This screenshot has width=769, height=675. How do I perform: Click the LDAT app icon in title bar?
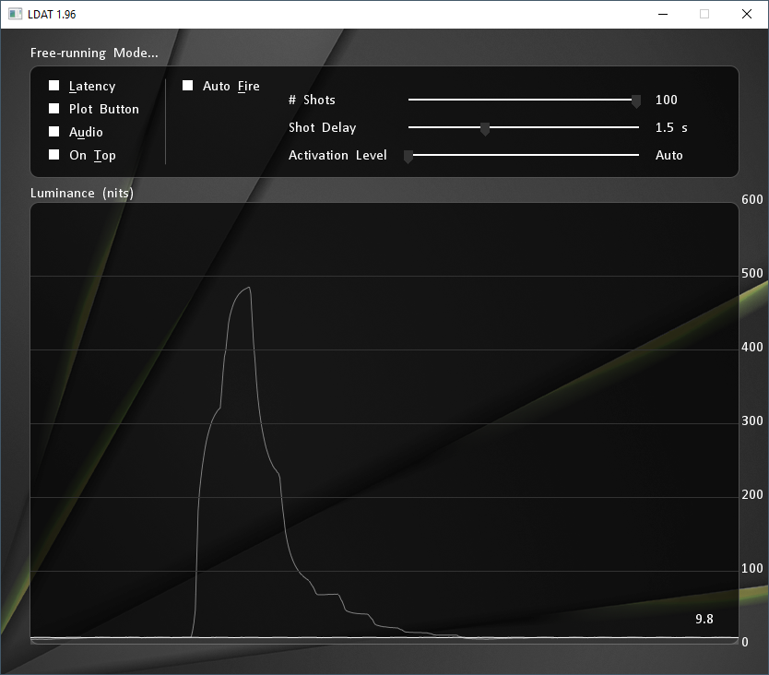15,14
